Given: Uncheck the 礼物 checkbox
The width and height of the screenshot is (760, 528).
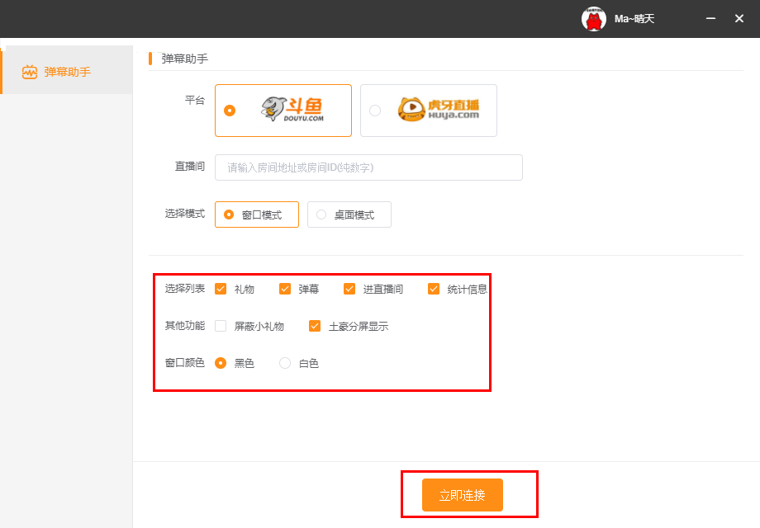Looking at the screenshot, I should point(221,289).
